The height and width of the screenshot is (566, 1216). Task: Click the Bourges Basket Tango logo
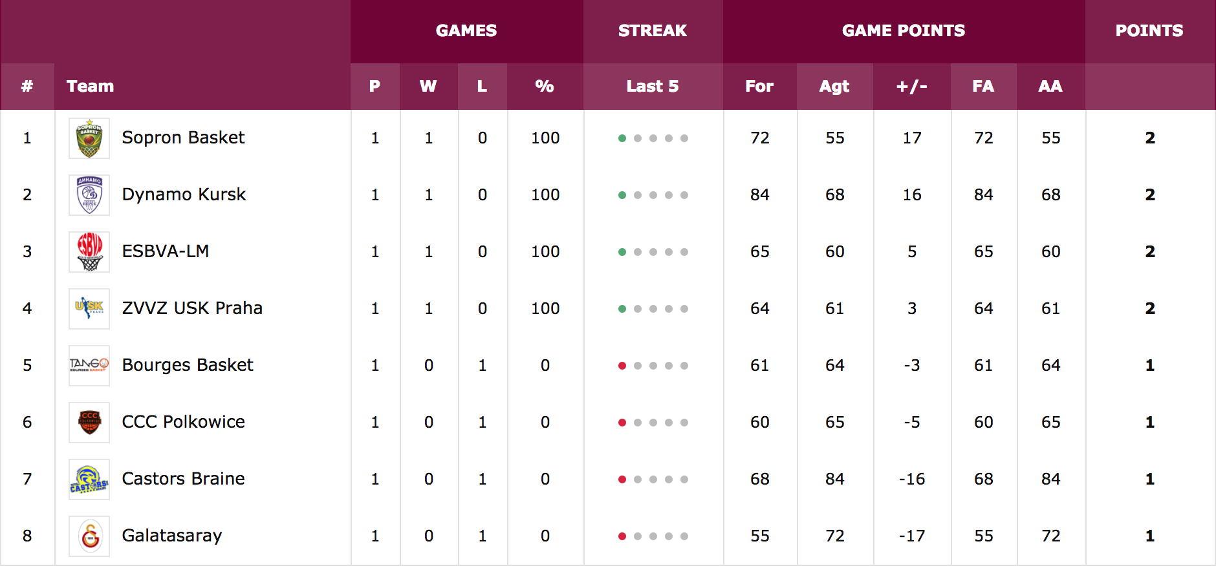point(89,366)
